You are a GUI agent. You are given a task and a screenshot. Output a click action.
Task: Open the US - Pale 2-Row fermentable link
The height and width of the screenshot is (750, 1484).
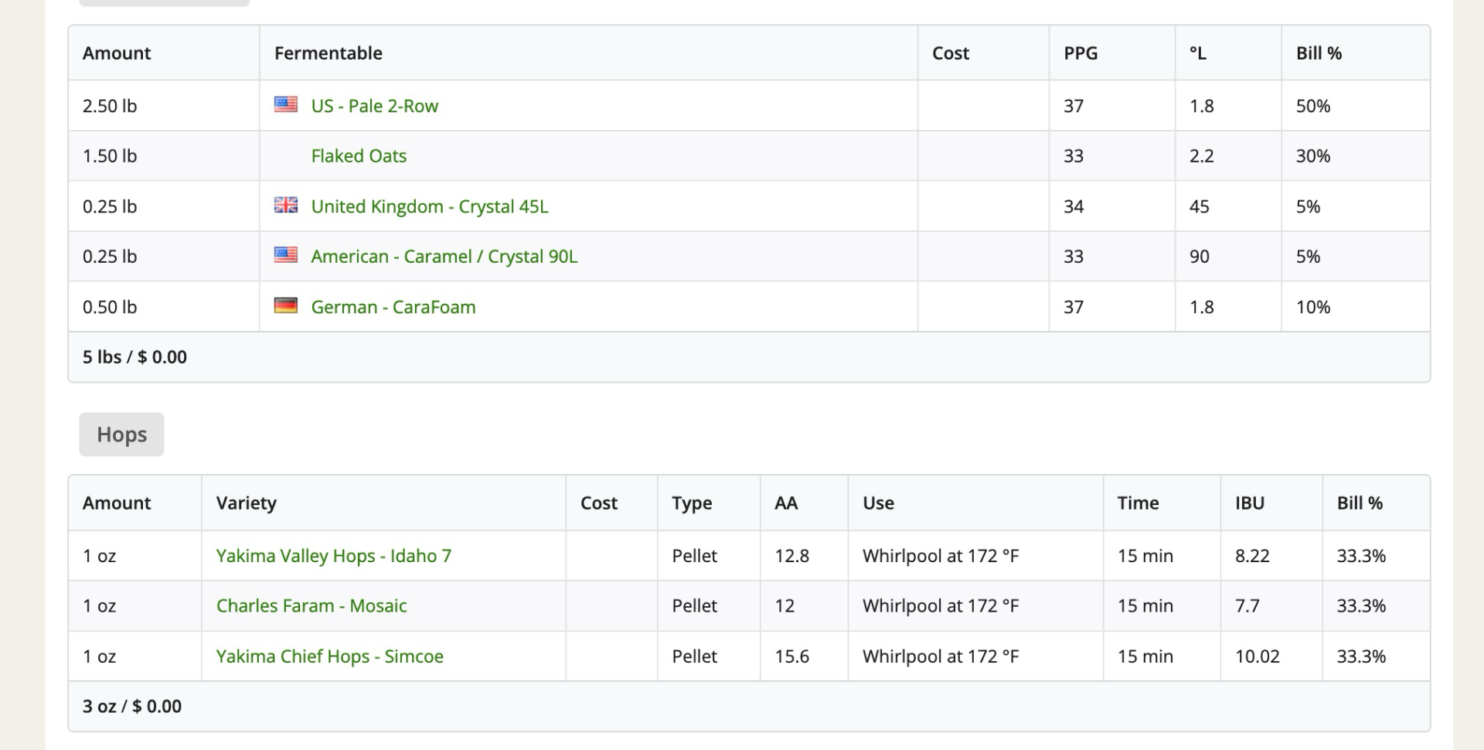tap(374, 106)
